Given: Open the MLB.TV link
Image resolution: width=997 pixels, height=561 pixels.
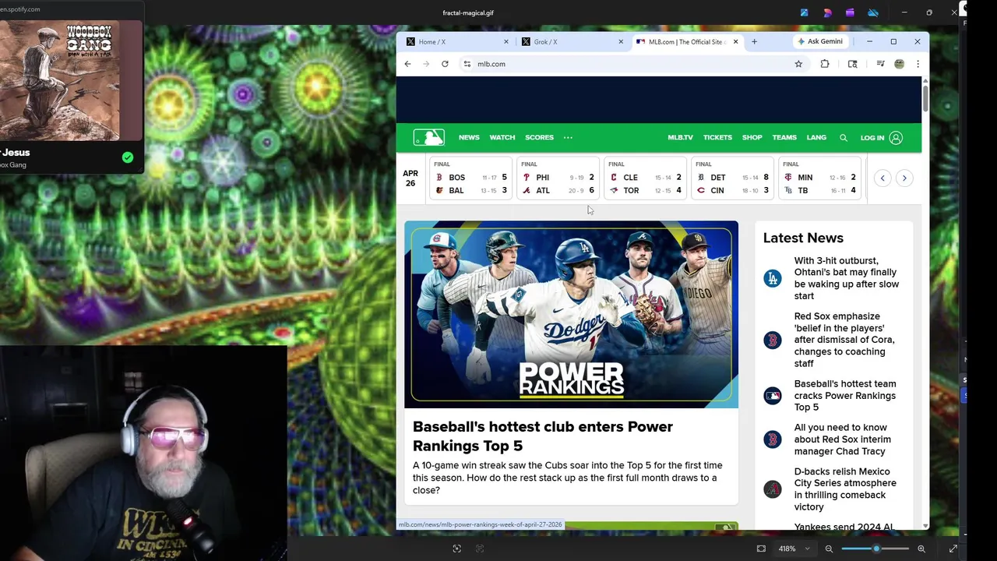Looking at the screenshot, I should (680, 138).
